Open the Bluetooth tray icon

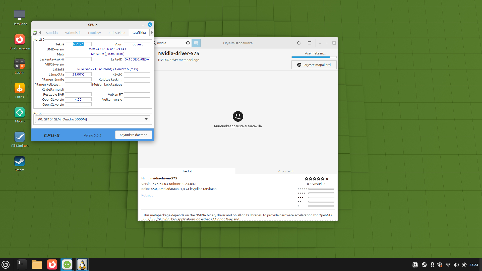click(x=432, y=265)
